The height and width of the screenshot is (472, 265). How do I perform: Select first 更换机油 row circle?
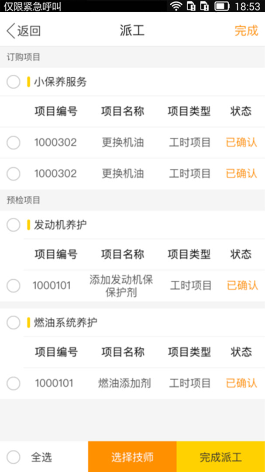pyautogui.click(x=14, y=142)
